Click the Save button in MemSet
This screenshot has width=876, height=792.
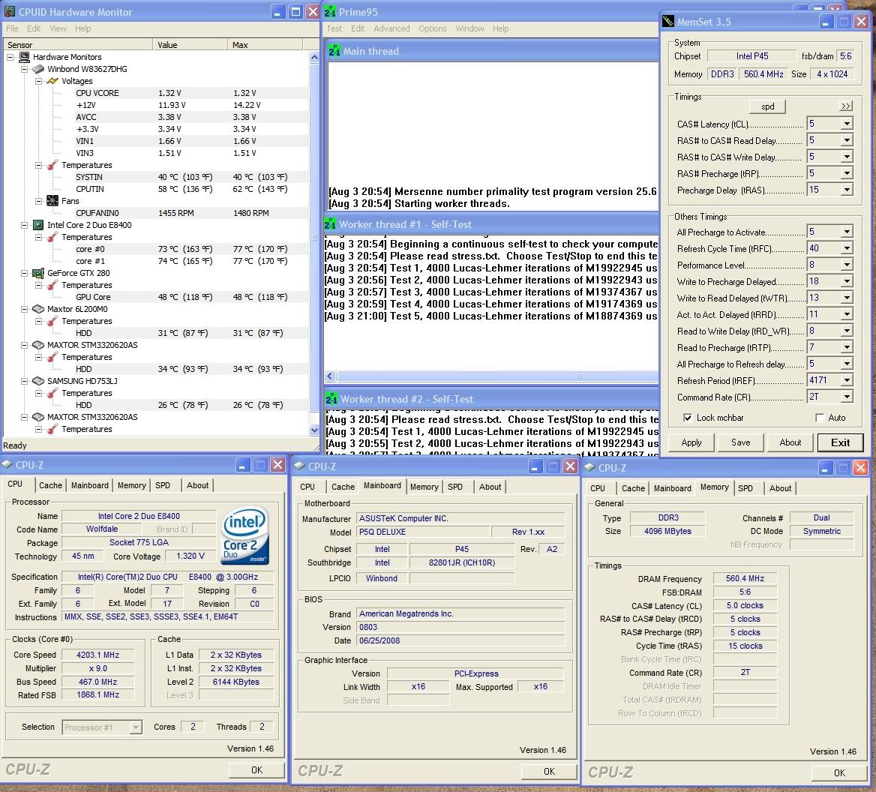click(x=741, y=442)
